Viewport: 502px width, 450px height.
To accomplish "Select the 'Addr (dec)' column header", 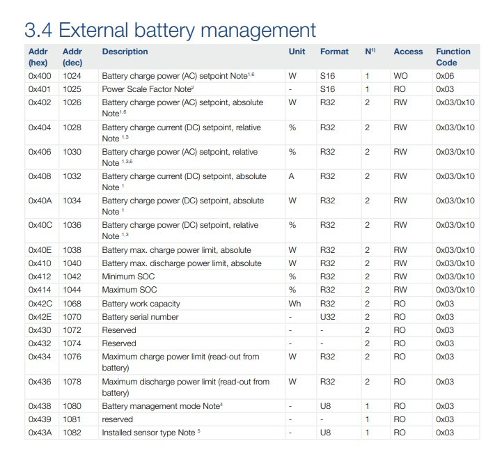I will [72, 57].
